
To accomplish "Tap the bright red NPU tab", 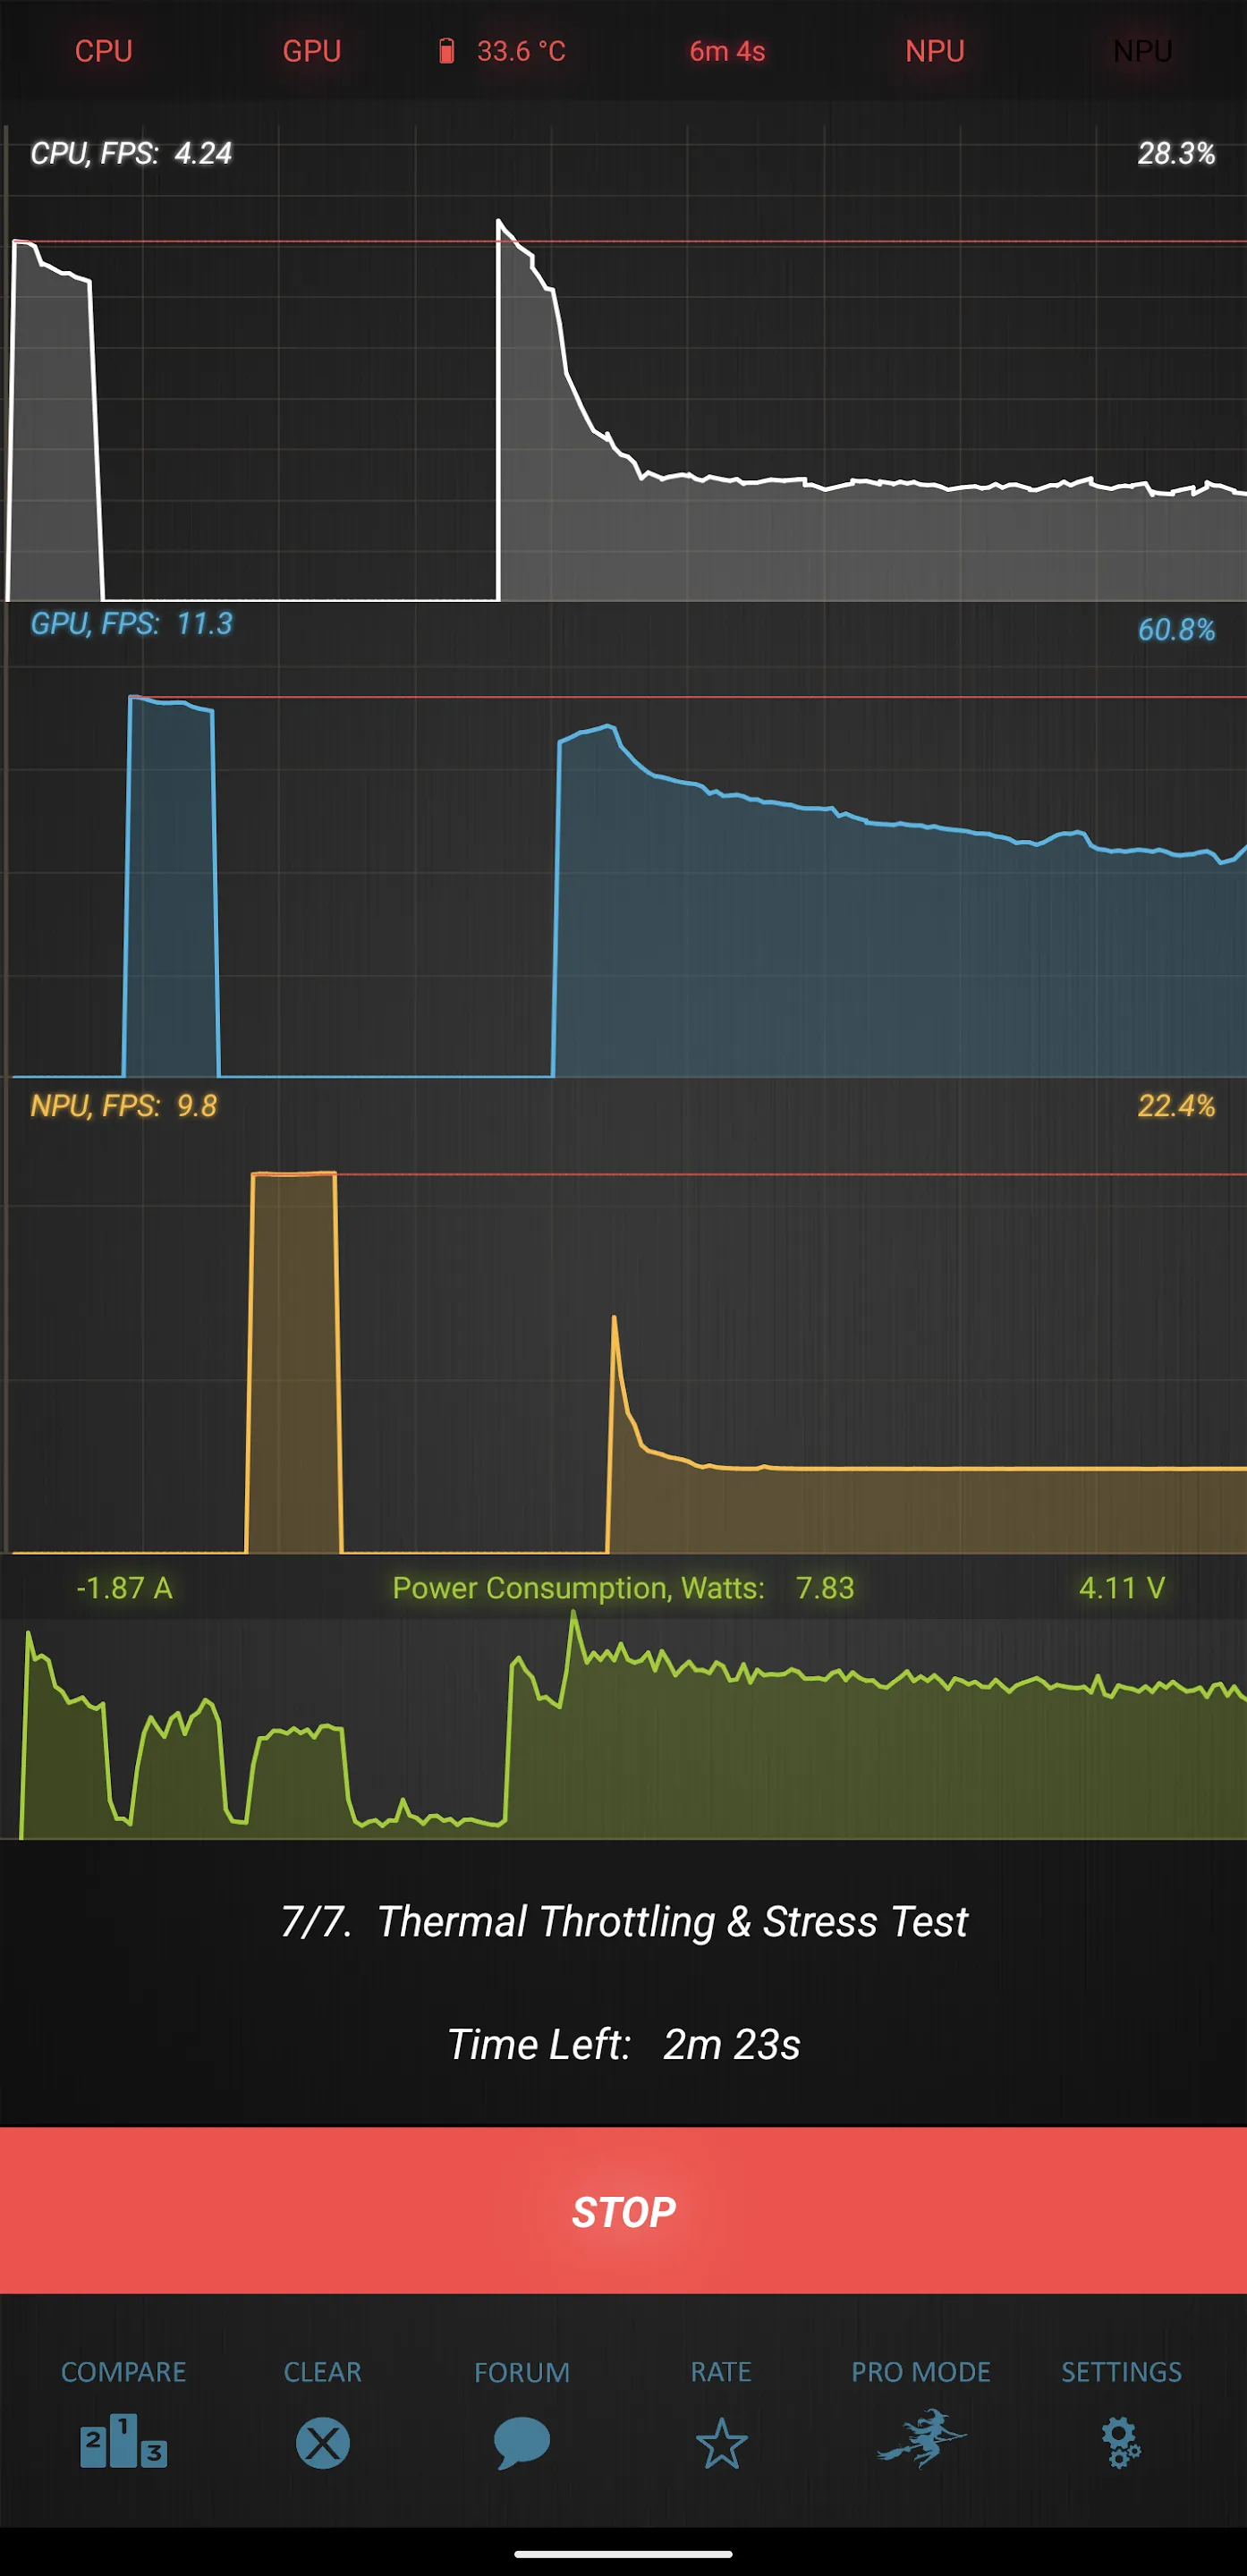I will [x=935, y=51].
